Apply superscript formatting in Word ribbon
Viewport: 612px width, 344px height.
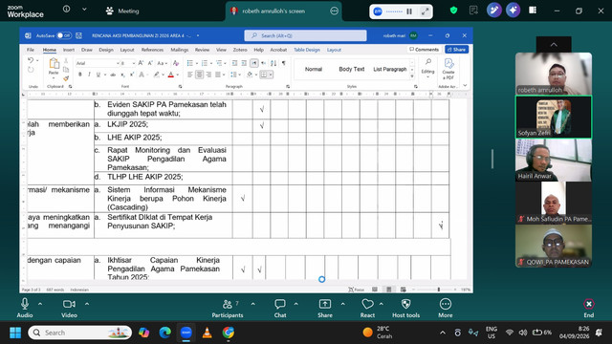pyautogui.click(x=132, y=75)
